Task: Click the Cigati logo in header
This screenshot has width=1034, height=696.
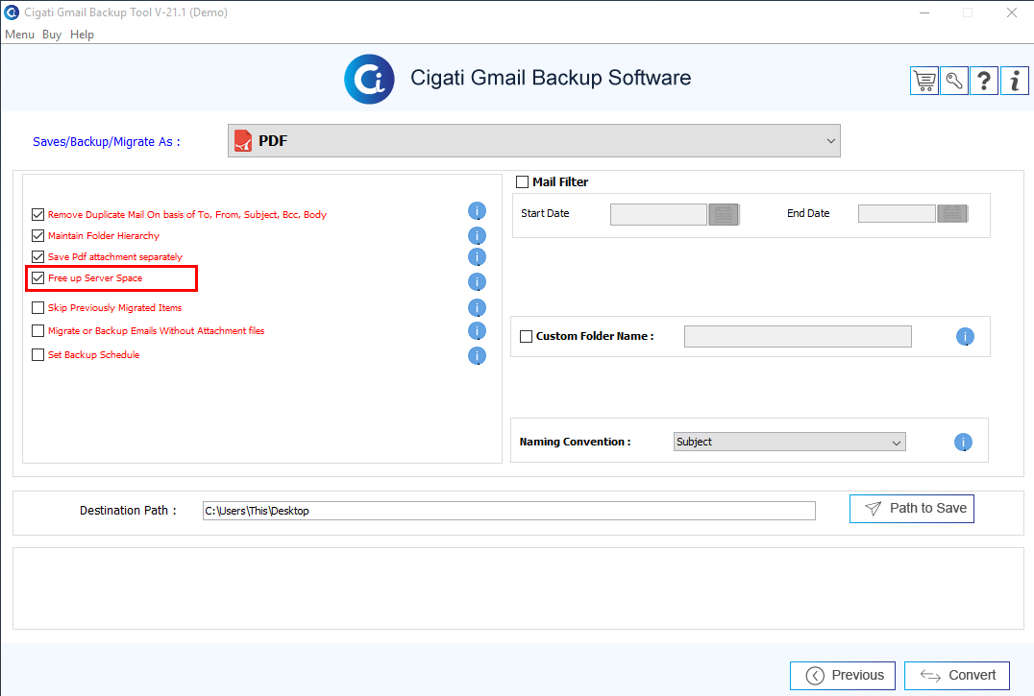Action: pyautogui.click(x=369, y=79)
